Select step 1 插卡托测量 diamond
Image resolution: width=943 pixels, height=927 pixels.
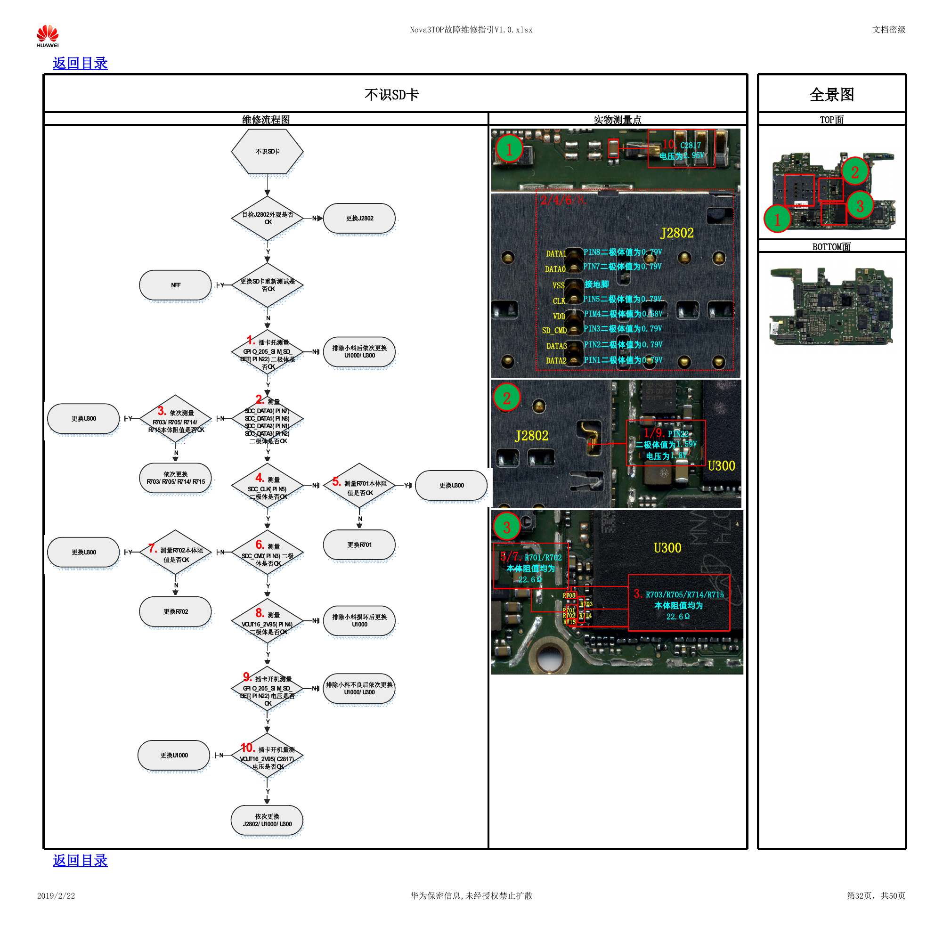click(x=267, y=351)
